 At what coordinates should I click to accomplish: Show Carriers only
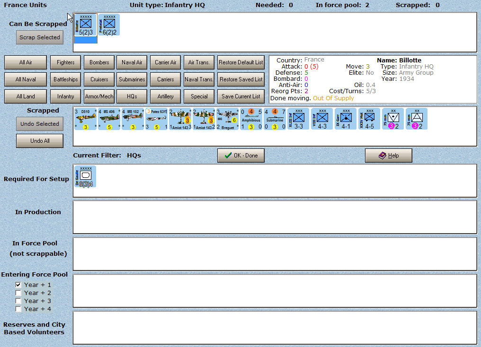(x=165, y=79)
